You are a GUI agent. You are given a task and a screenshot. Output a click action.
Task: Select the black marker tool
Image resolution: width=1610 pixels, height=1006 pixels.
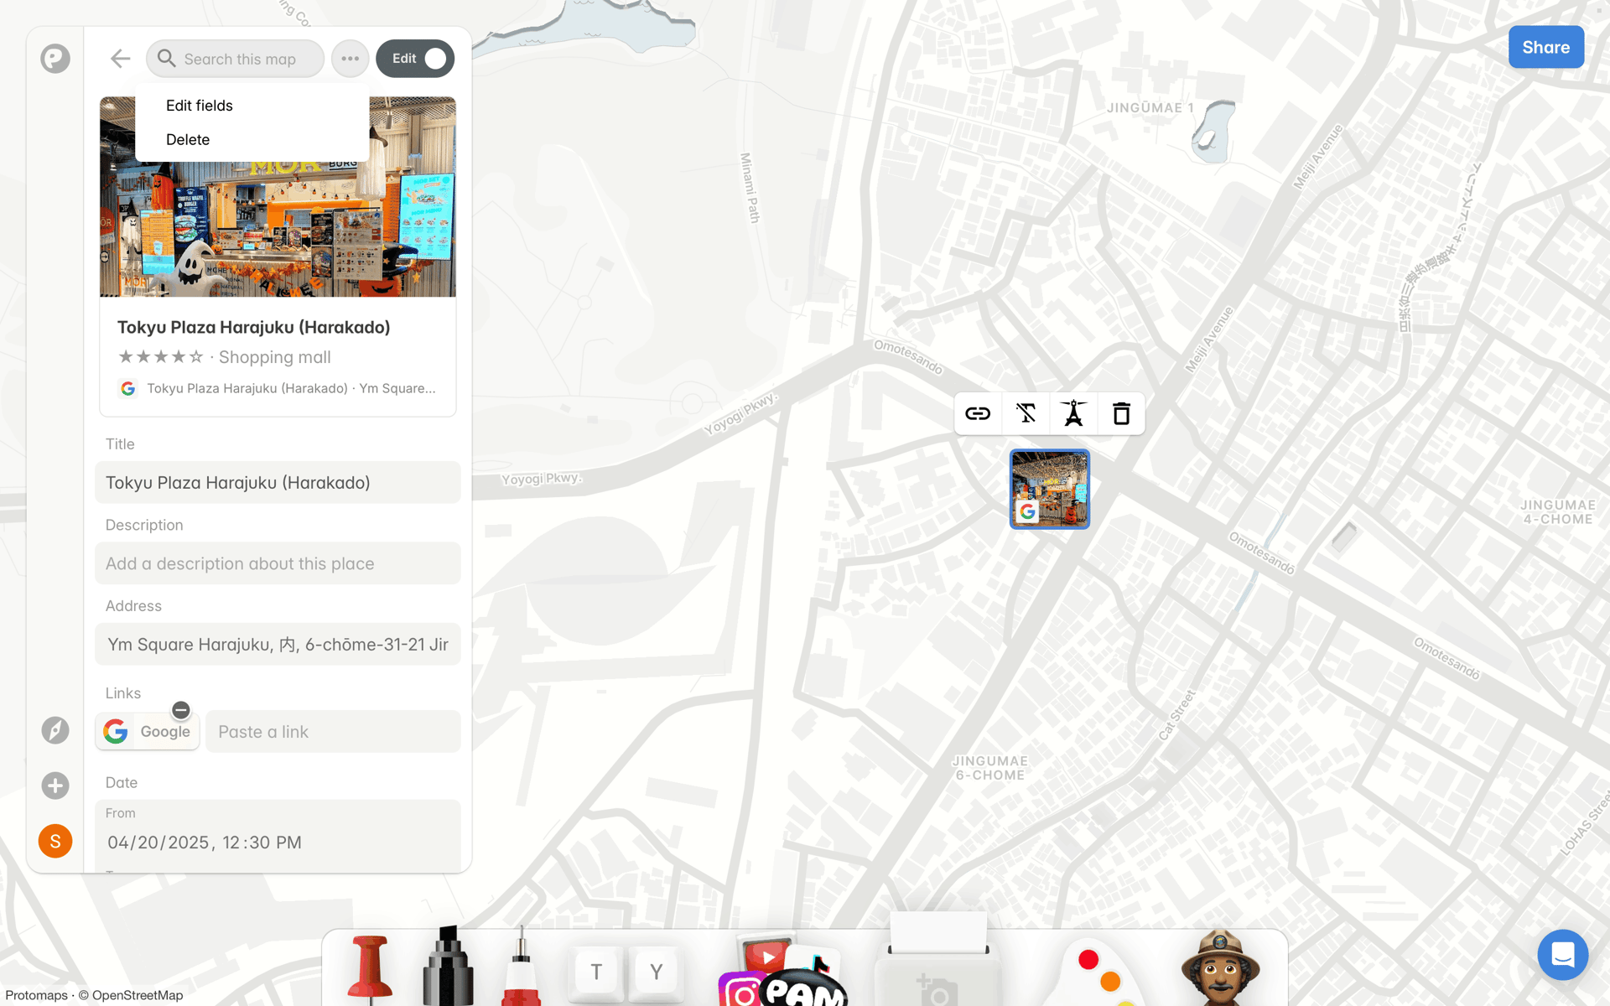pos(448,966)
